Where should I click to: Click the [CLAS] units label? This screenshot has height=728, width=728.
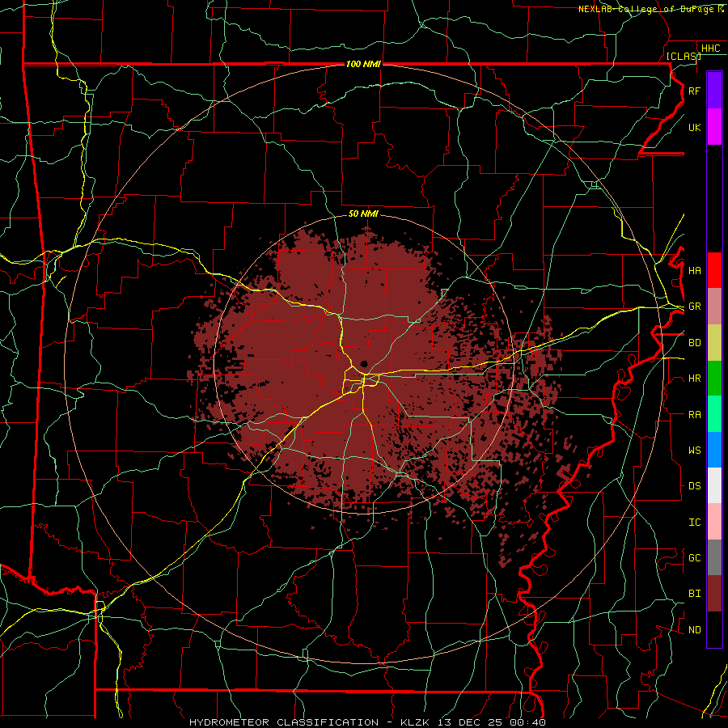[684, 56]
